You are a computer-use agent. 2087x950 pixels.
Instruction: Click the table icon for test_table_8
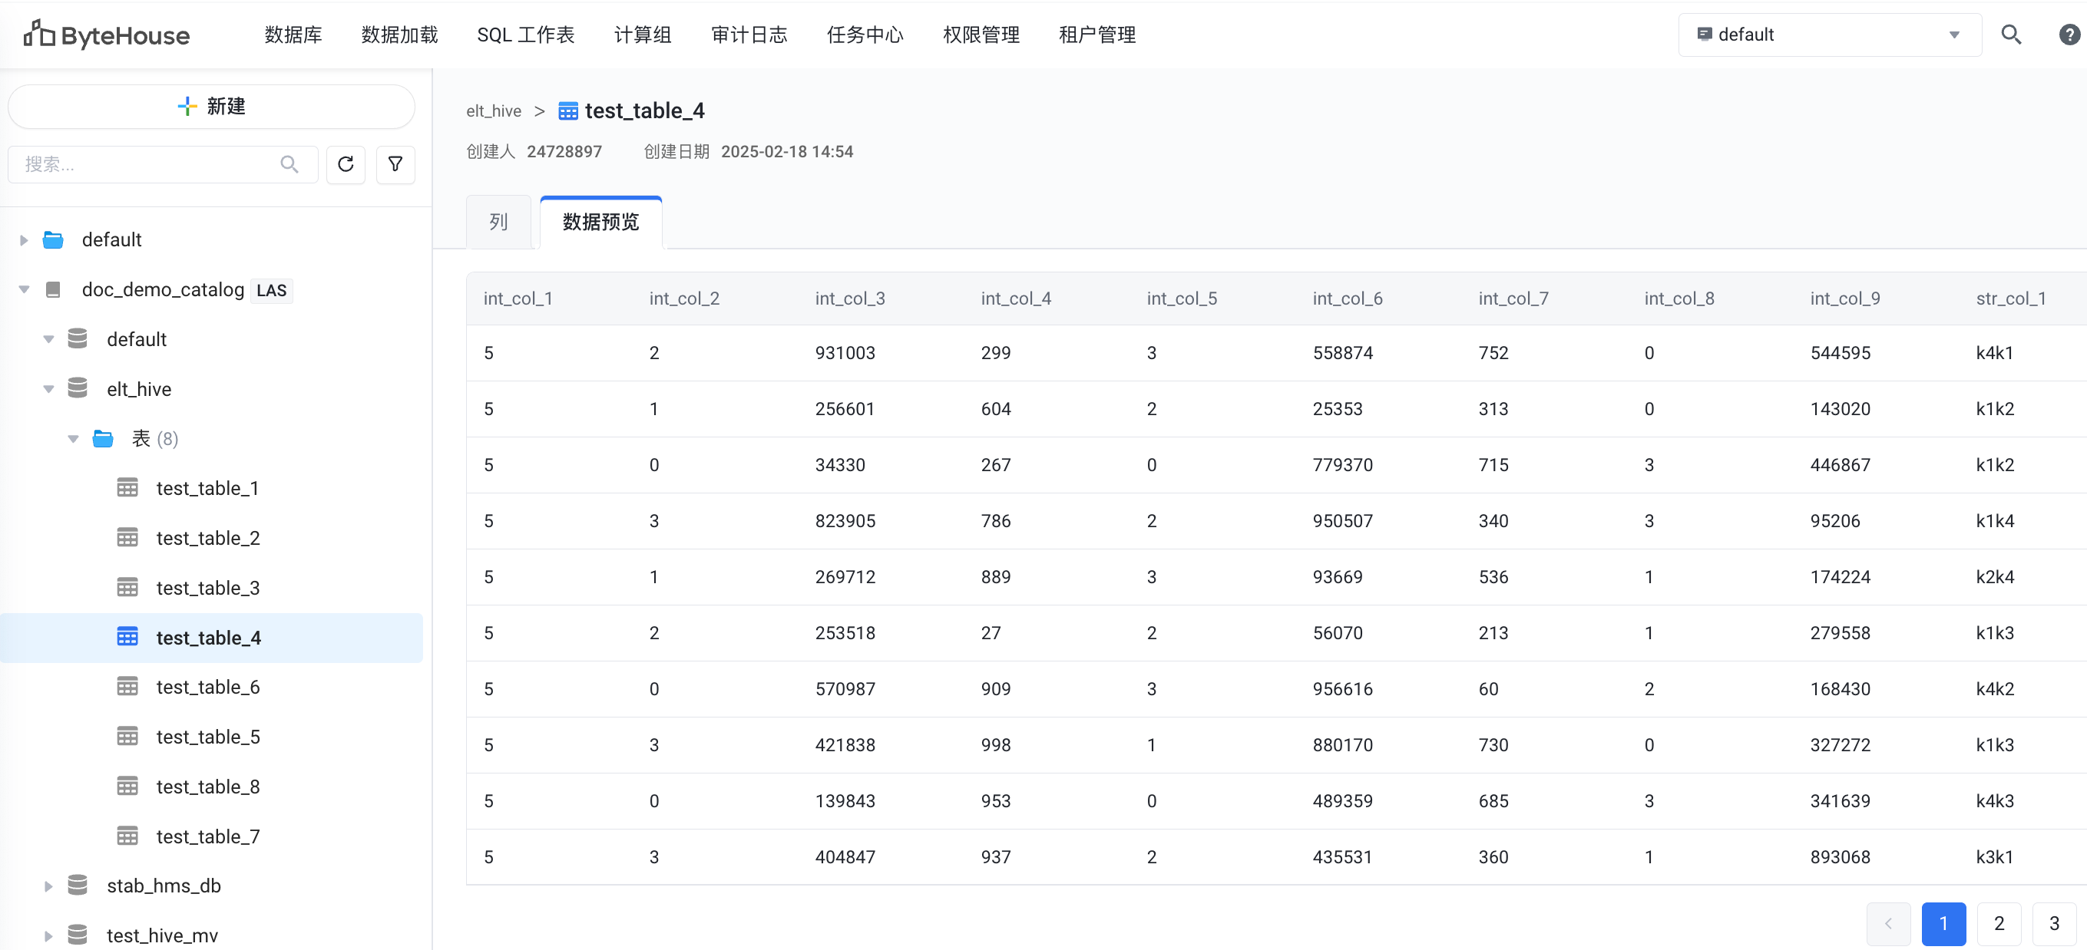[x=127, y=787]
